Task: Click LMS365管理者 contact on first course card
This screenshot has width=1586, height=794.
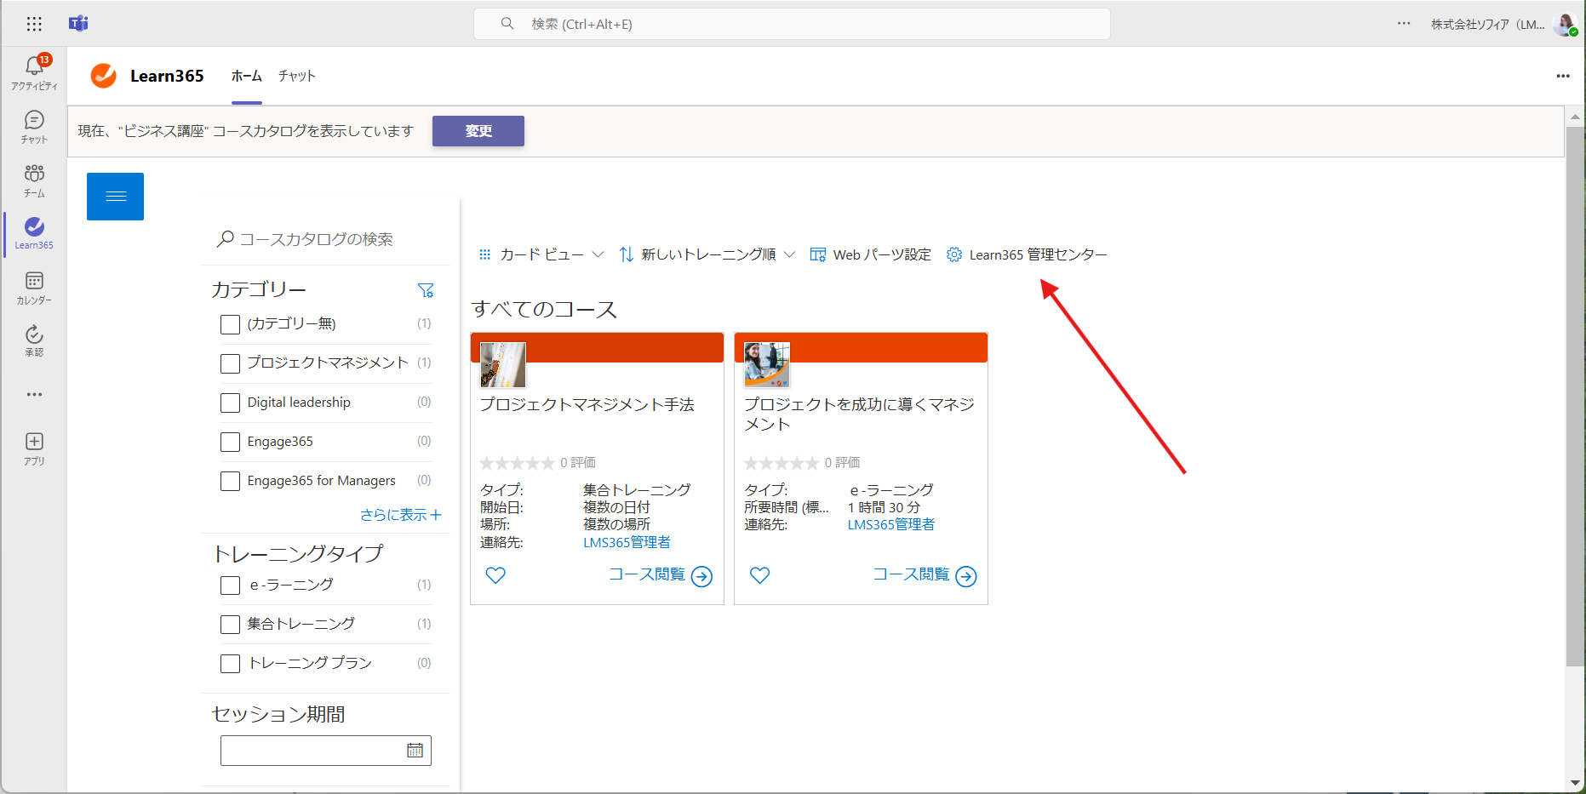Action: (x=627, y=542)
